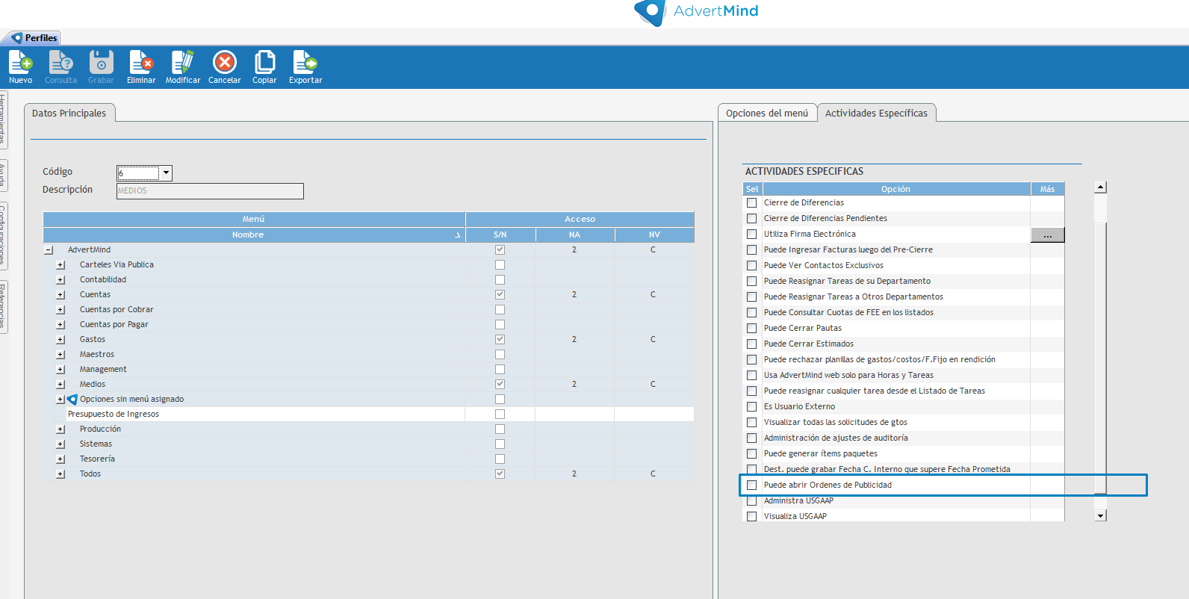Check Administra USGAAP option
This screenshot has height=599, width=1189.
coord(751,501)
